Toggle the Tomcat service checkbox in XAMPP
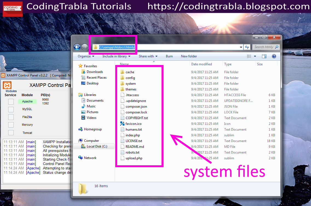 11,133
